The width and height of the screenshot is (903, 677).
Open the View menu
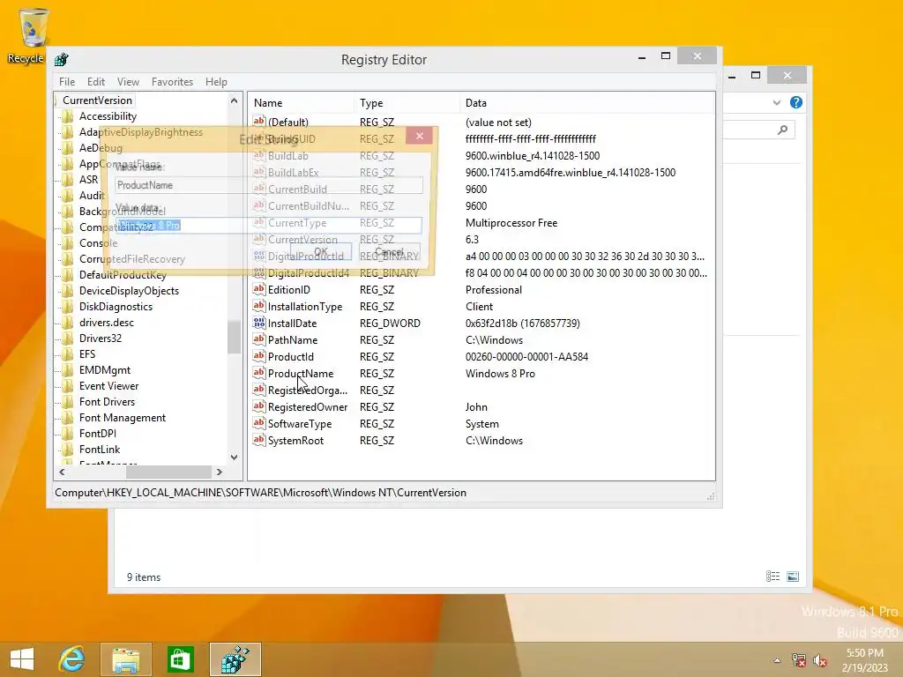(128, 82)
